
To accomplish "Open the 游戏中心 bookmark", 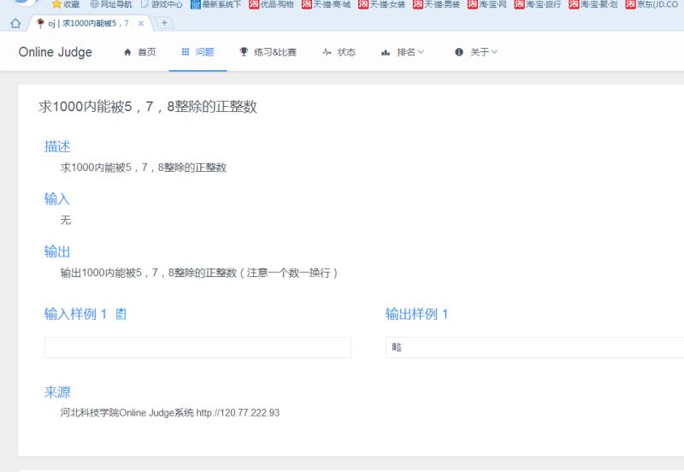I will pos(162,4).
